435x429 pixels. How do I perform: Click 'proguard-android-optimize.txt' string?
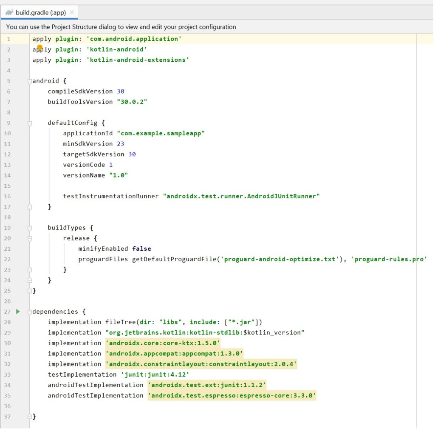click(x=280, y=259)
